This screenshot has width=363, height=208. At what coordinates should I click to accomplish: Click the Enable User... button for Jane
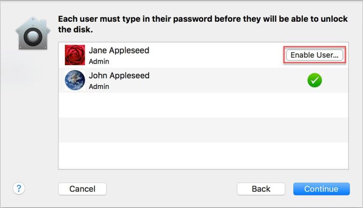pos(315,55)
